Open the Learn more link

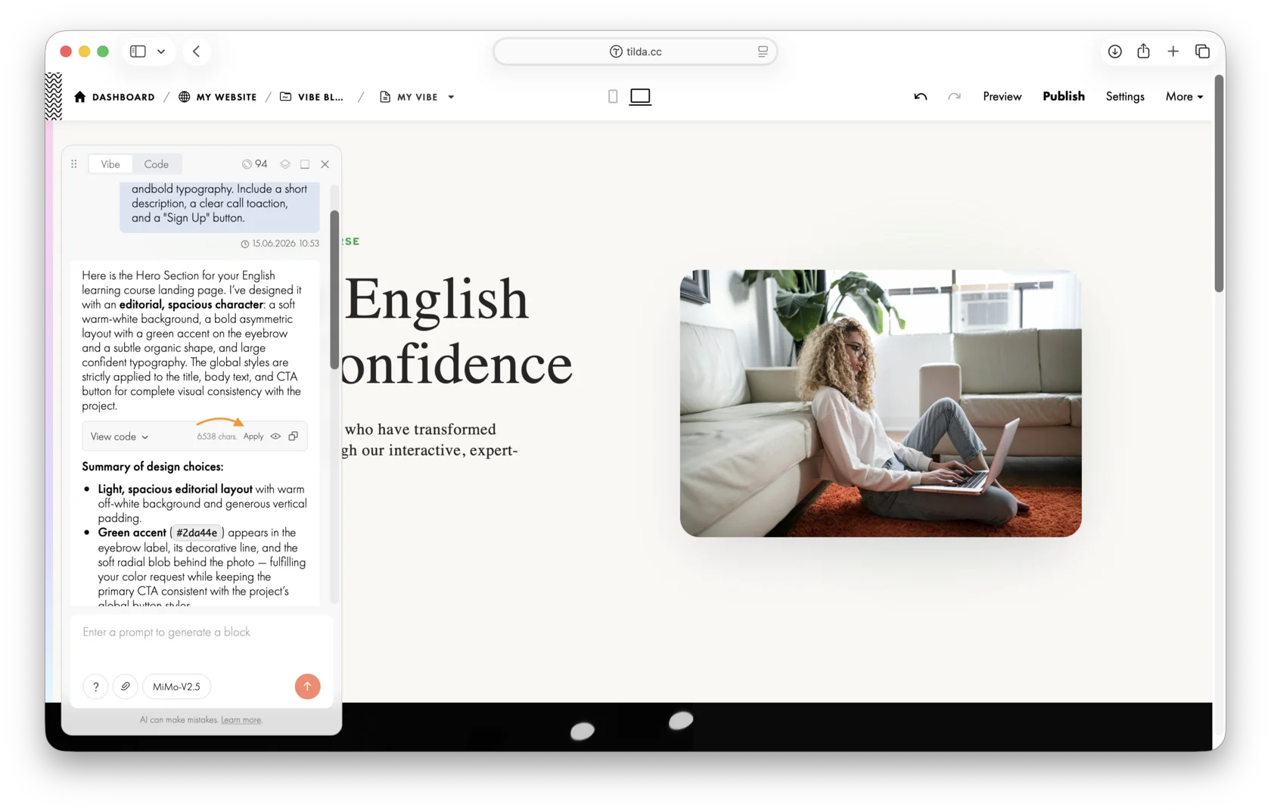[x=241, y=720]
